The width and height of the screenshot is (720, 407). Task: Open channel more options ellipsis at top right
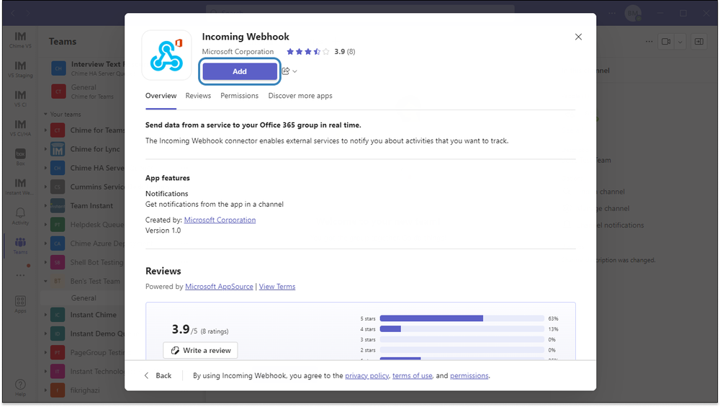[x=649, y=41]
